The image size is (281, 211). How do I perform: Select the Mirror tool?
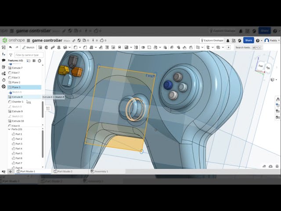click(136, 47)
